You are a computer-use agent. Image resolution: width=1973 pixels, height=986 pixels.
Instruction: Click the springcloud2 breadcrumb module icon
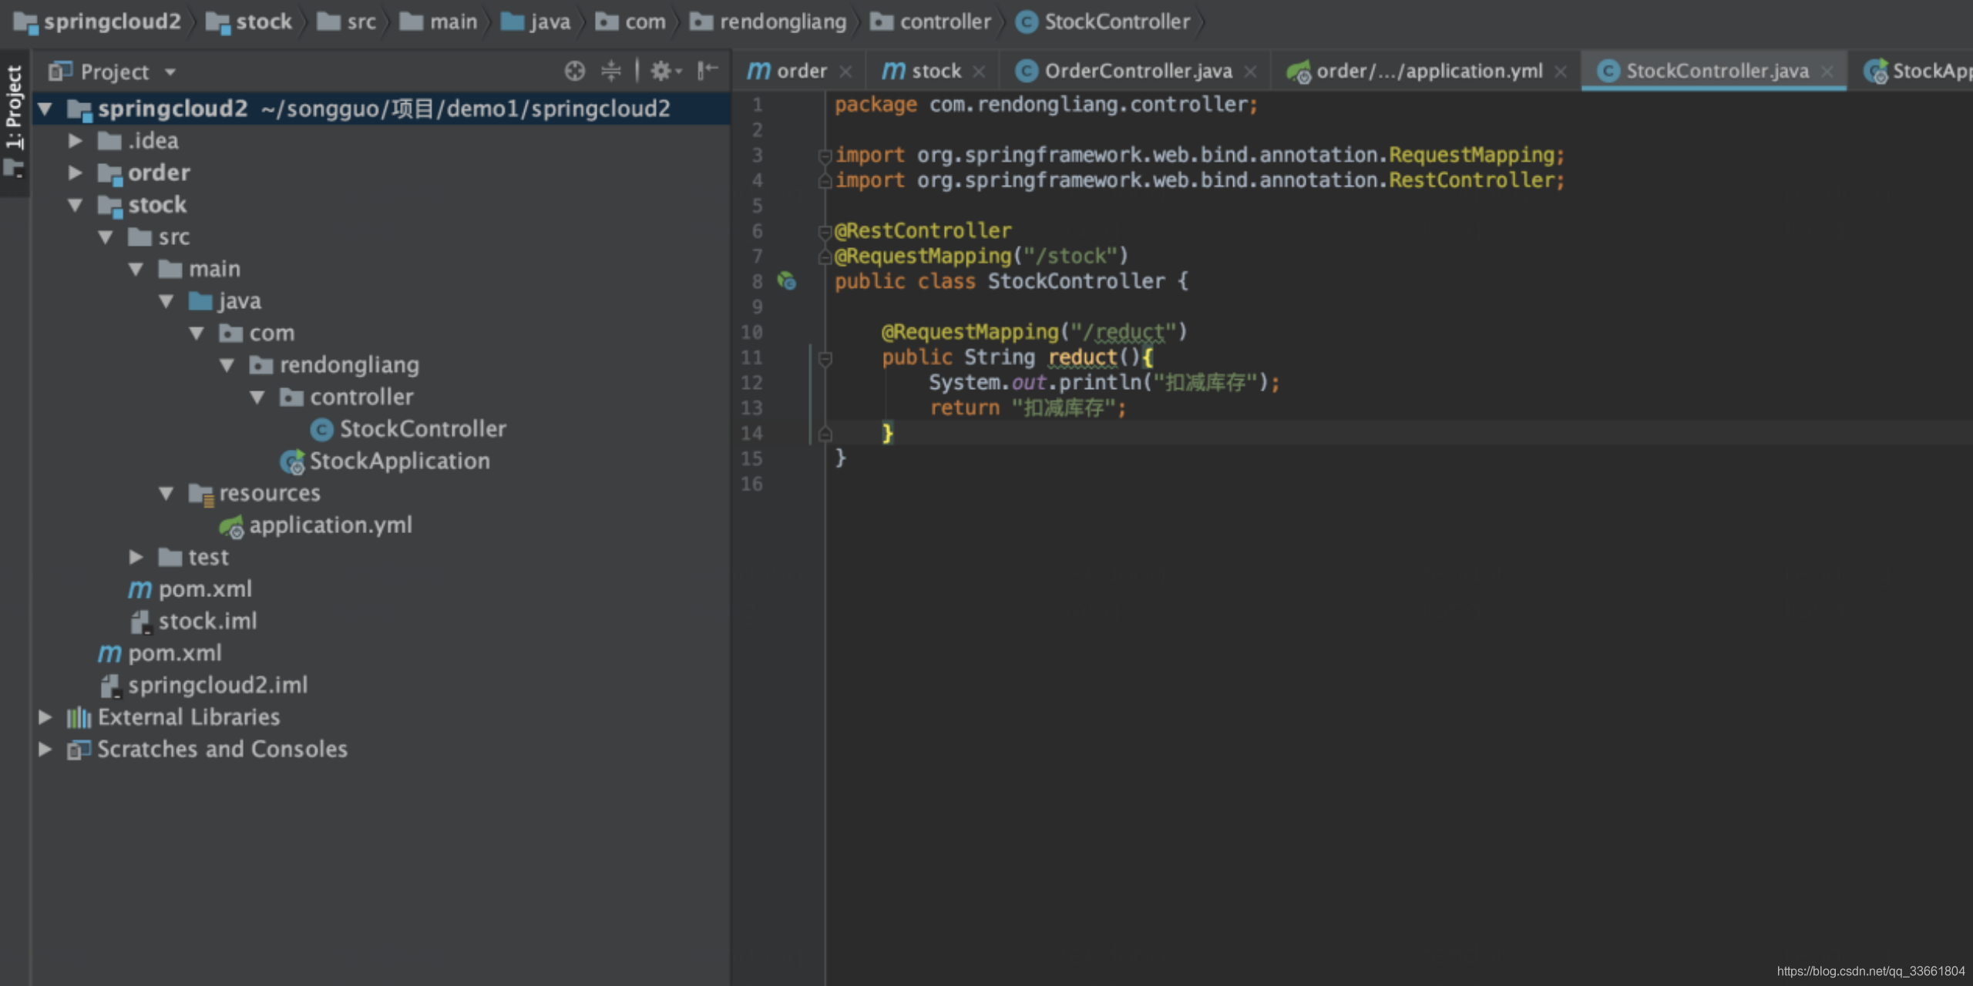tap(25, 22)
